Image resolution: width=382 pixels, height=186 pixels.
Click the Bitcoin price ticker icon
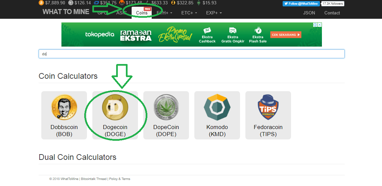click(x=41, y=3)
